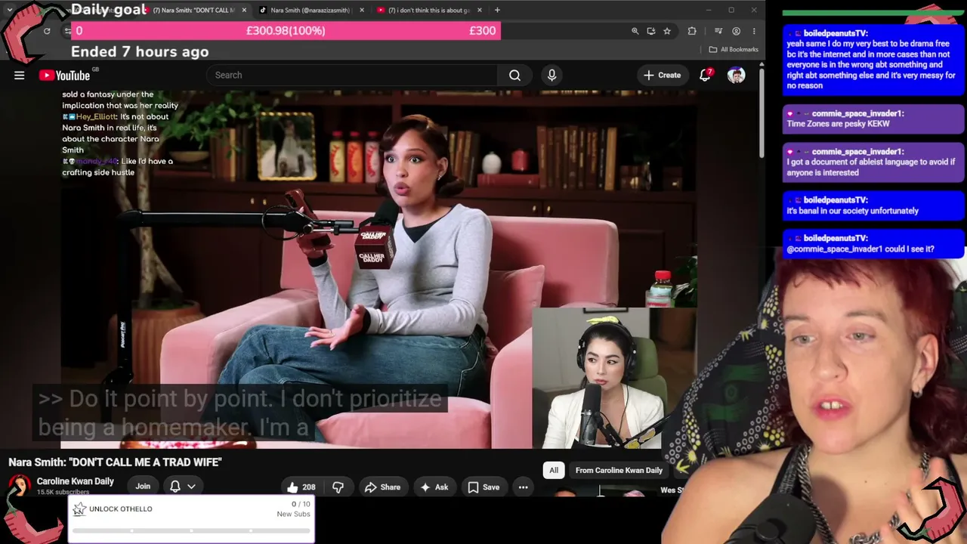Open the video's more actions ellipsis
Screen dimensions: 967x544
pos(523,487)
